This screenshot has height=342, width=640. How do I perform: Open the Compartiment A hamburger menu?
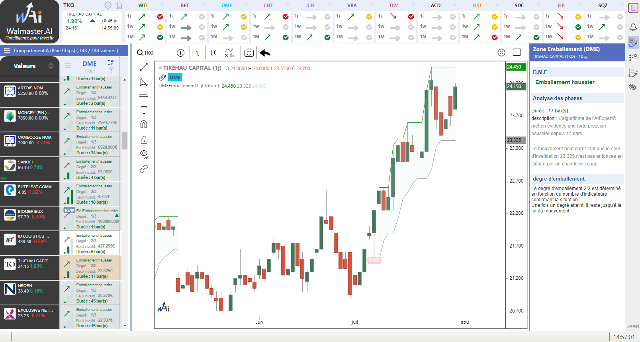click(x=7, y=51)
